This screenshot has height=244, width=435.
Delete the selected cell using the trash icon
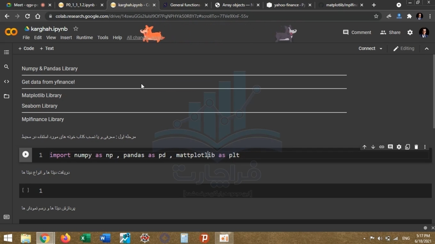(416, 147)
